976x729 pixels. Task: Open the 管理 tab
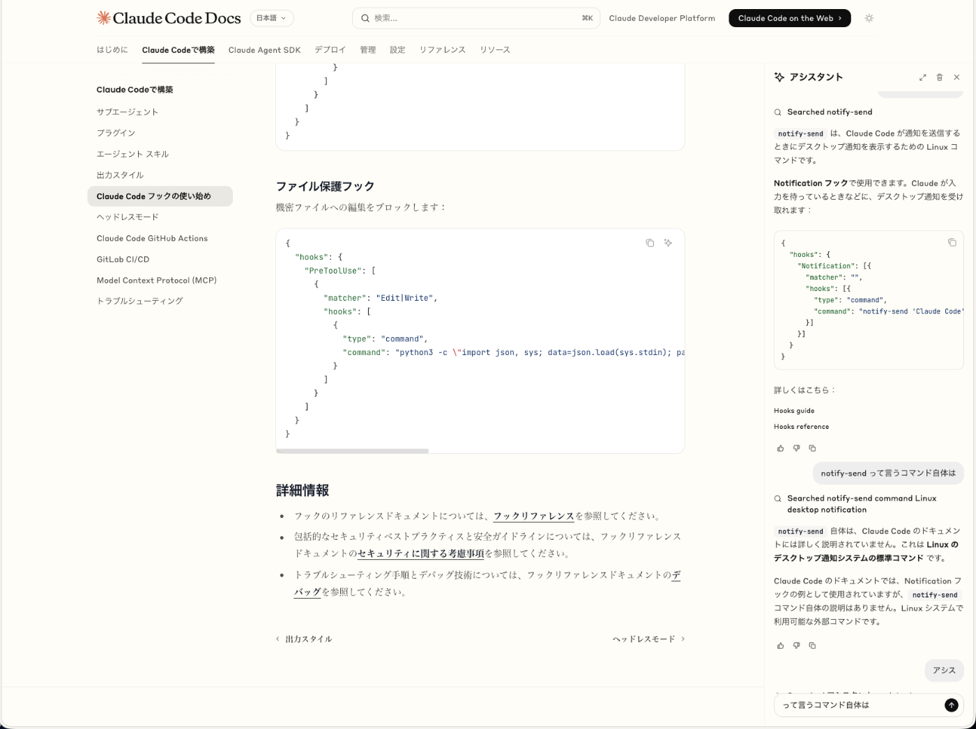[367, 50]
